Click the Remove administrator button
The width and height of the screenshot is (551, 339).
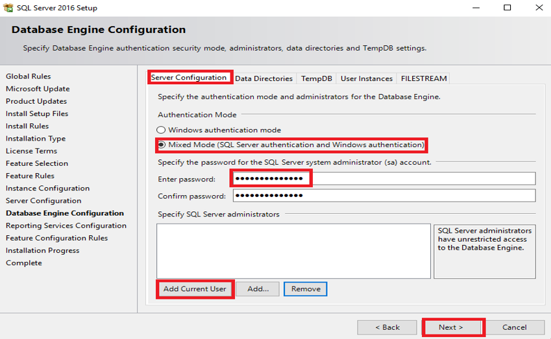click(x=306, y=289)
